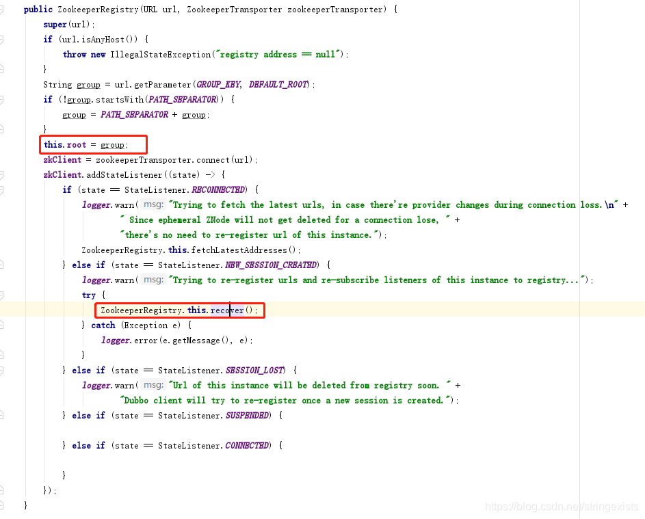Click the 'SESSION_LOST' constant
The height and width of the screenshot is (519, 645).
pyautogui.click(x=254, y=371)
